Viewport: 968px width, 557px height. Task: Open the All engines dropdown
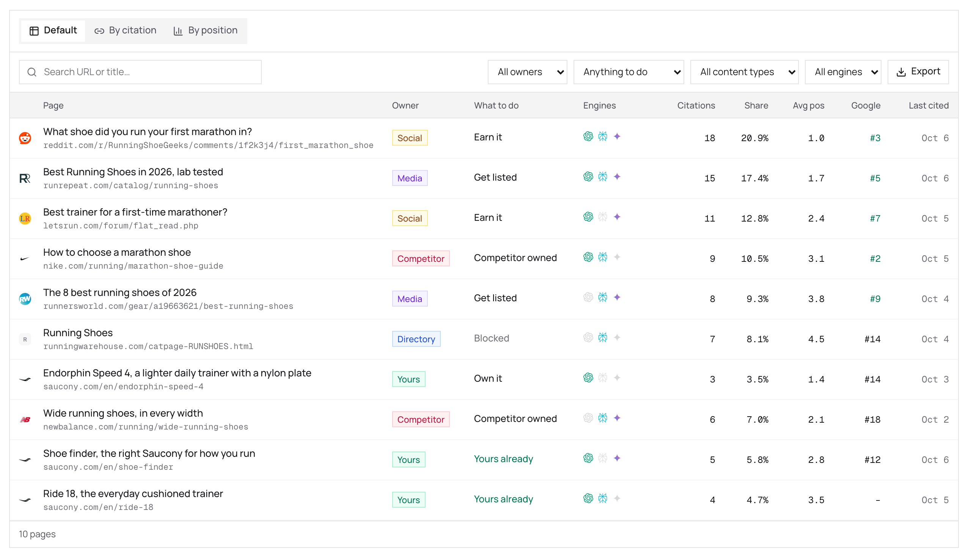pyautogui.click(x=842, y=72)
